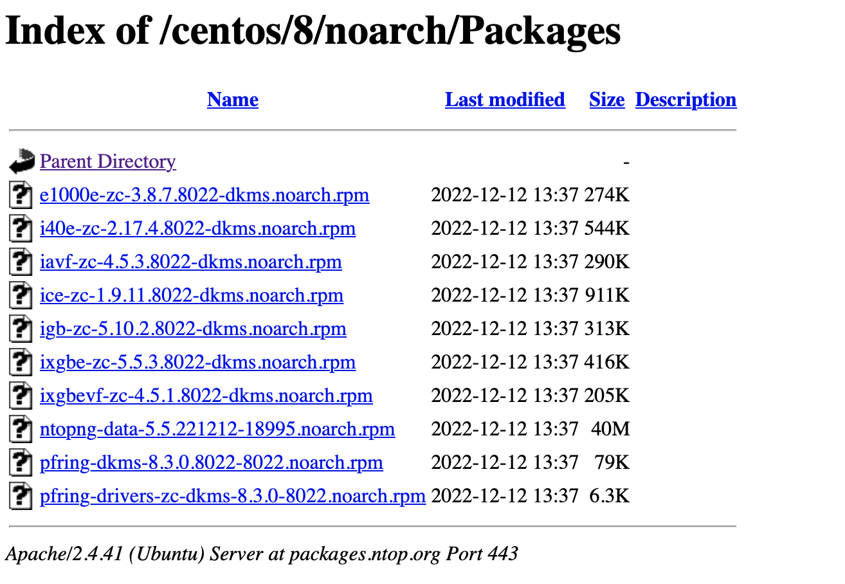Click the file icon beside ntopng-data rpm
Image resolution: width=845 pixels, height=584 pixels.
tap(20, 429)
